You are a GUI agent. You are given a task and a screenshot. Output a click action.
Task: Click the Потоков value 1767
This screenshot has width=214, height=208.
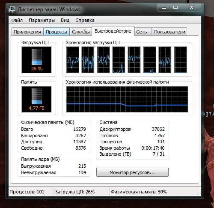160,136
